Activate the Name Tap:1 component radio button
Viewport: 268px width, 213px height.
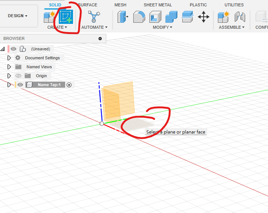click(69, 85)
